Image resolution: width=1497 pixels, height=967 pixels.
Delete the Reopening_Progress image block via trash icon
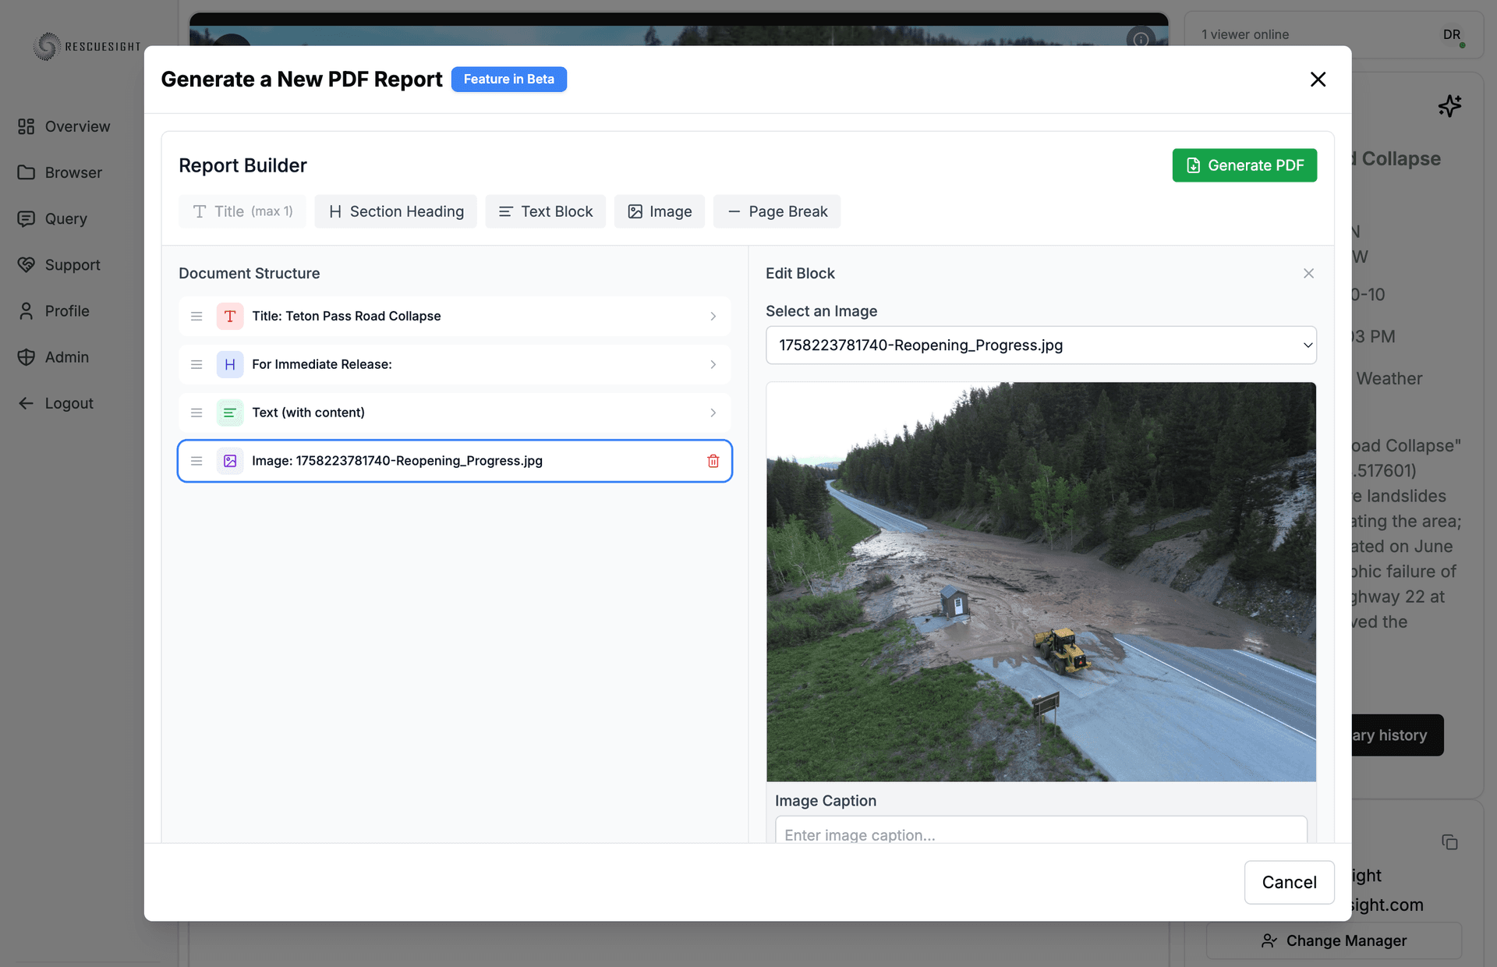[713, 461]
